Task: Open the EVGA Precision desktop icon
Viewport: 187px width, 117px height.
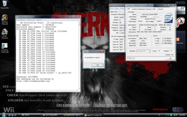Action: [x=5, y=34]
